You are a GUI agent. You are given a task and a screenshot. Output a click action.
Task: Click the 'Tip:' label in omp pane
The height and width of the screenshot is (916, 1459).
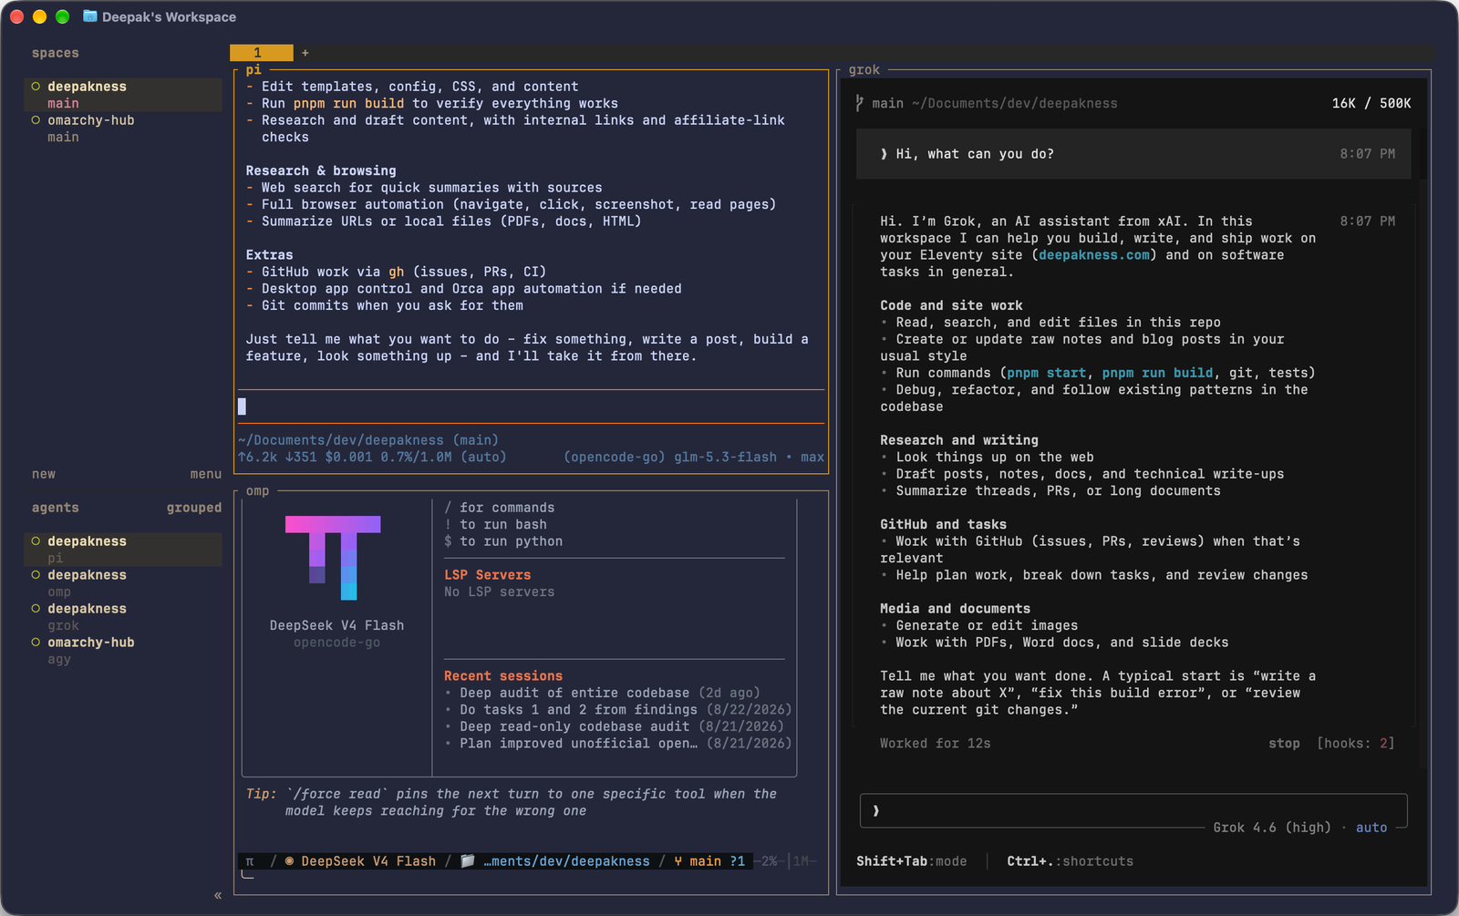point(262,794)
